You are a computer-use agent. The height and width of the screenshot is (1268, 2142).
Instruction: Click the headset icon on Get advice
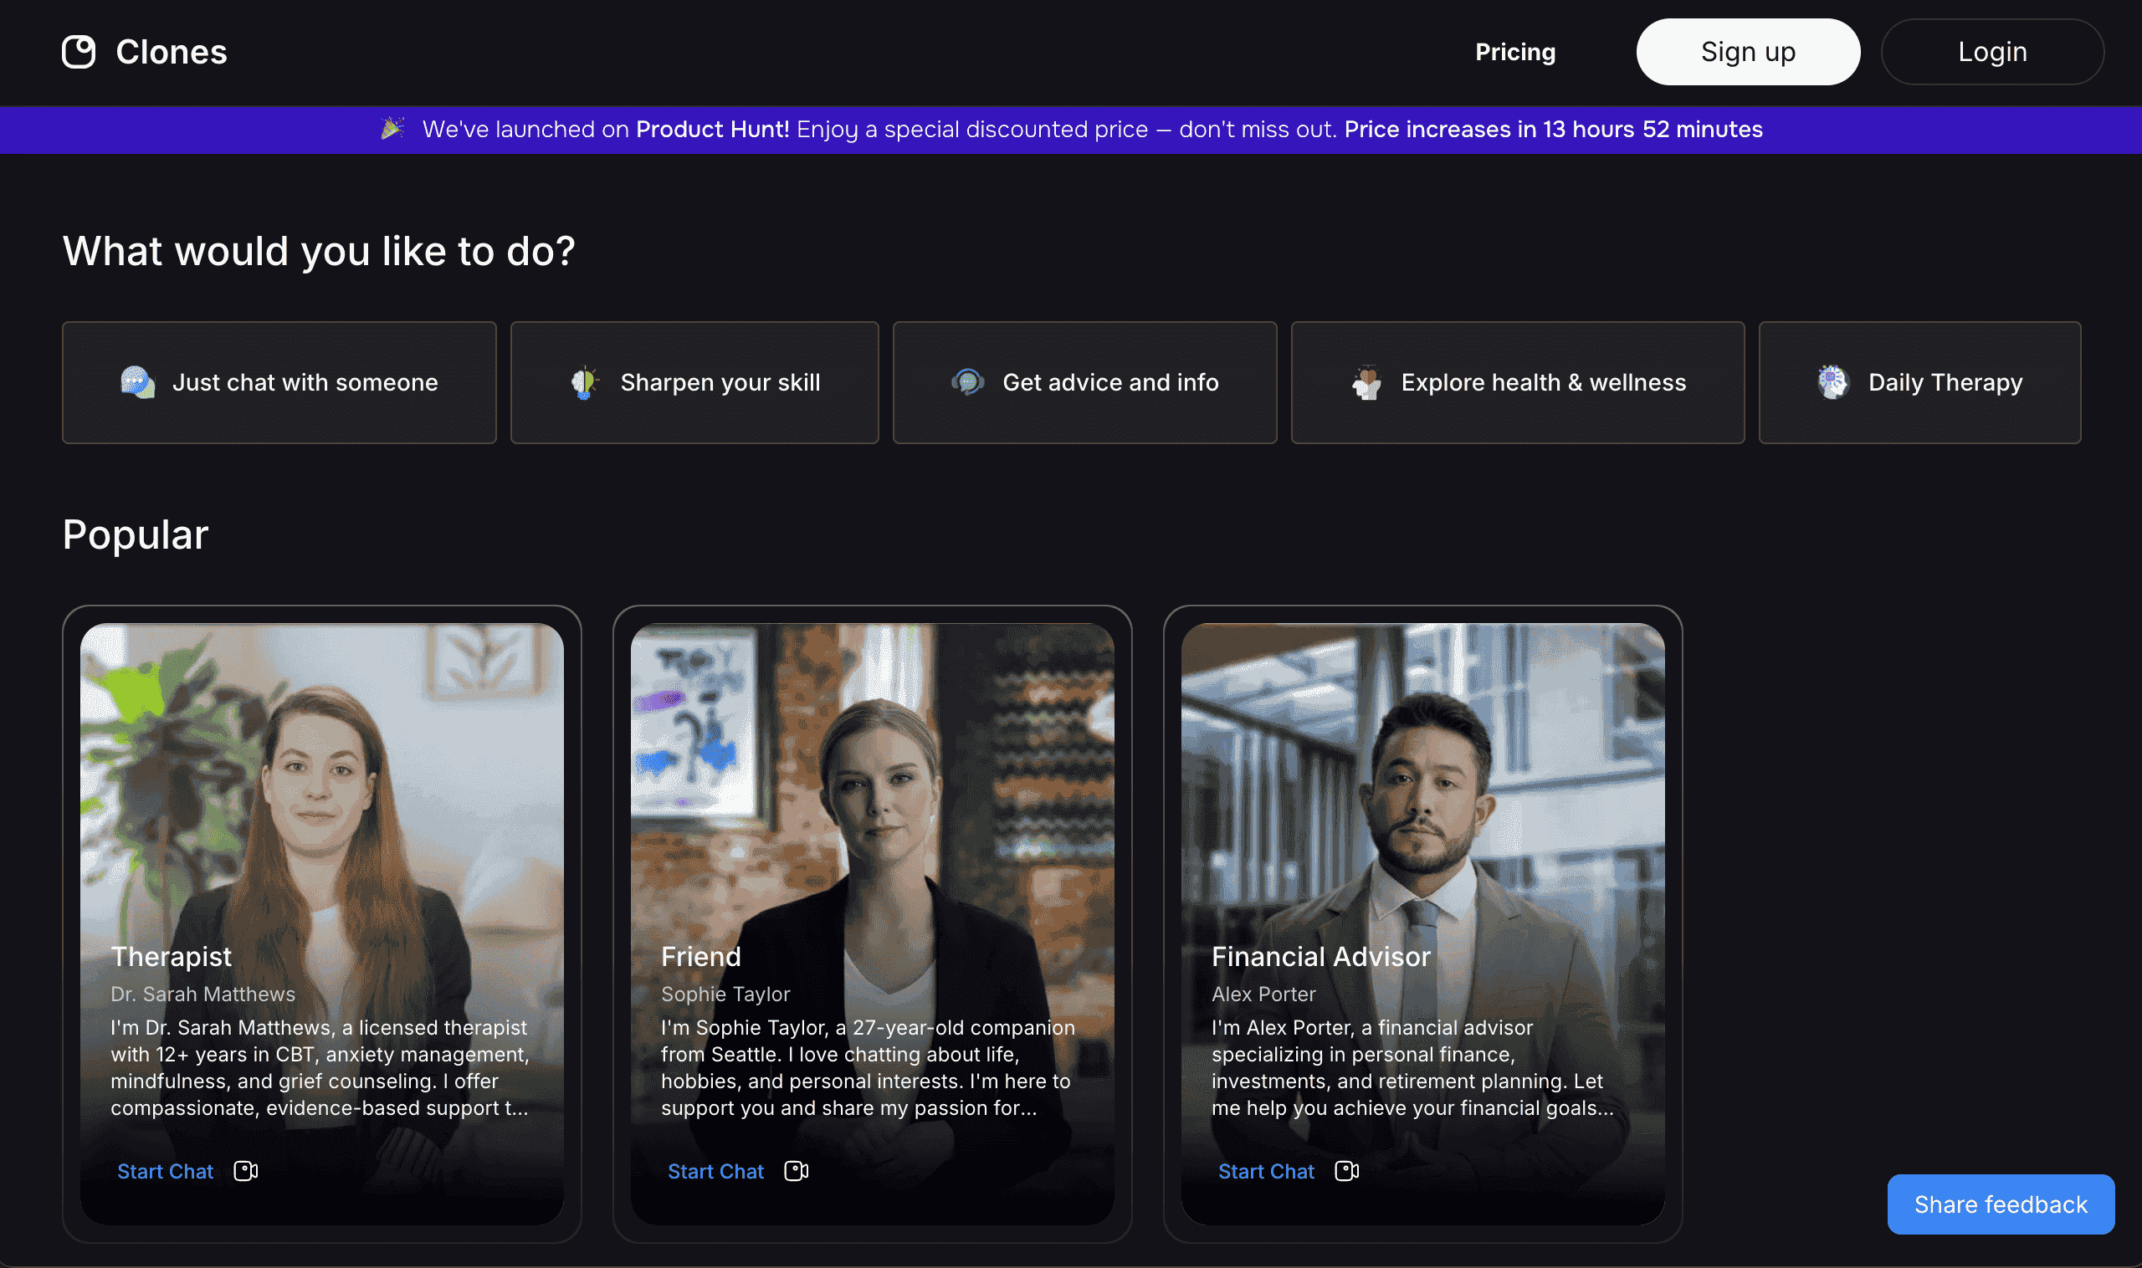coord(967,382)
